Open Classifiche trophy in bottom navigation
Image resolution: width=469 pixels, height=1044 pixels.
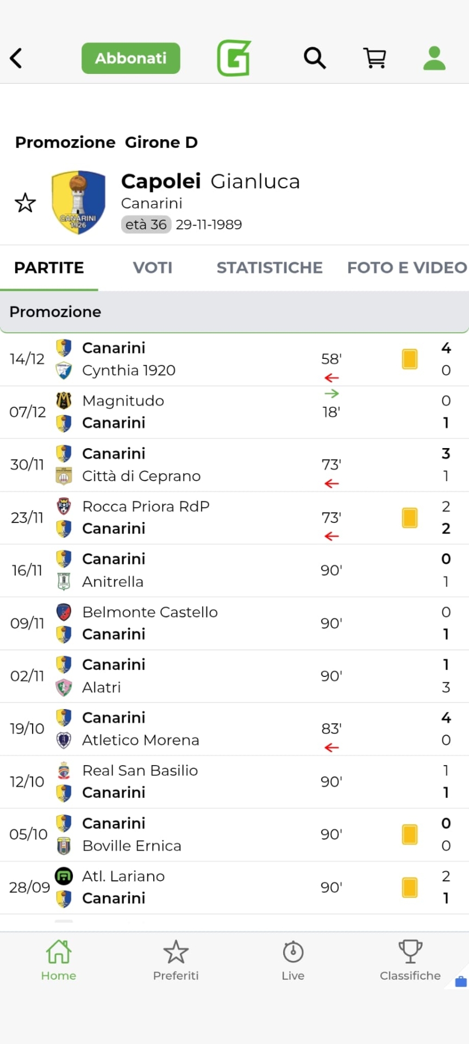point(410,960)
